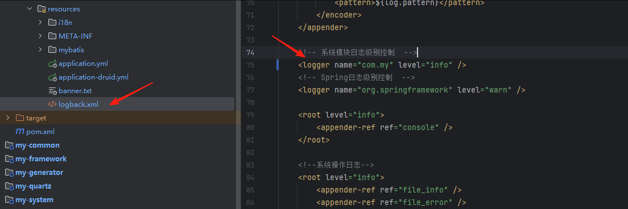
Task: Expand the target folder chevron
Action: [8, 118]
